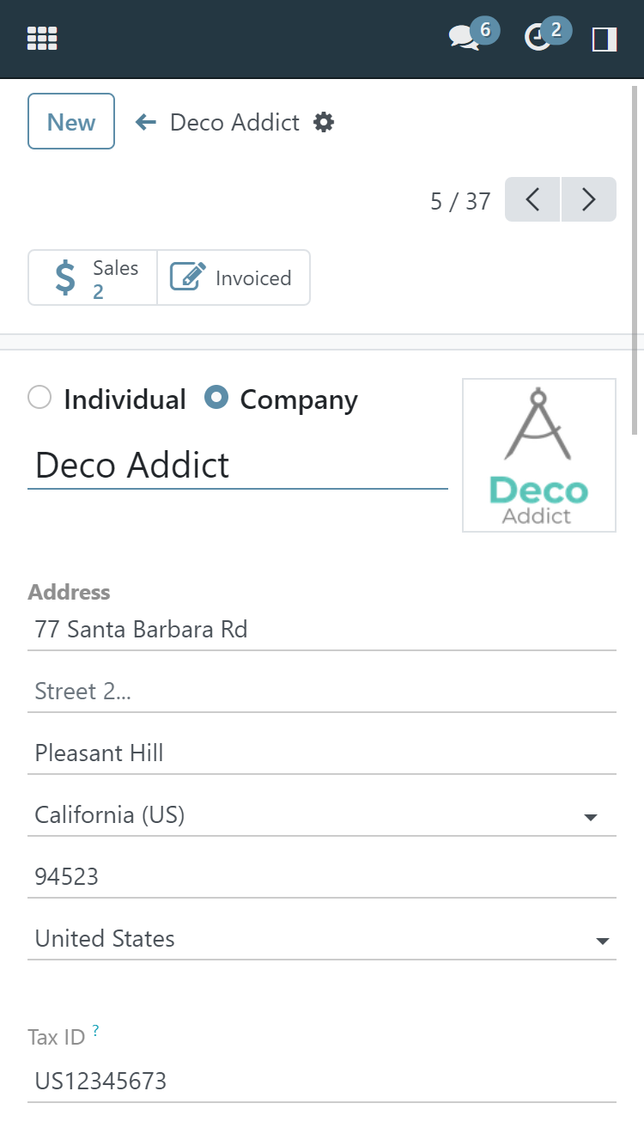The width and height of the screenshot is (644, 1146).
Task: Open the Invoiced smart button
Action: (234, 277)
